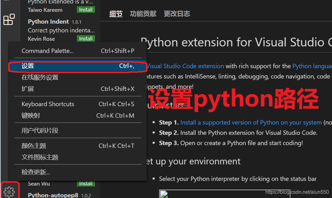
Task: Switch to the 细节 tab
Action: point(116,14)
